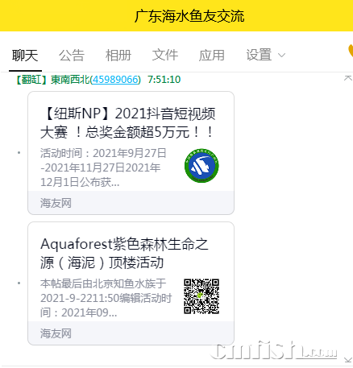Image resolution: width=353 pixels, height=368 pixels.
Task: Open the 相册 tab
Action: coord(118,56)
